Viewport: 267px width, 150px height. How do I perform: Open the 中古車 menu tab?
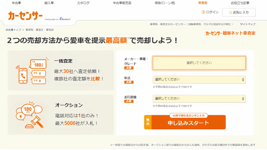(16, 3)
